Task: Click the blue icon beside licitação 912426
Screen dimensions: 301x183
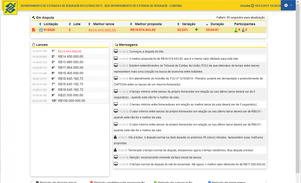Action: 41,30
